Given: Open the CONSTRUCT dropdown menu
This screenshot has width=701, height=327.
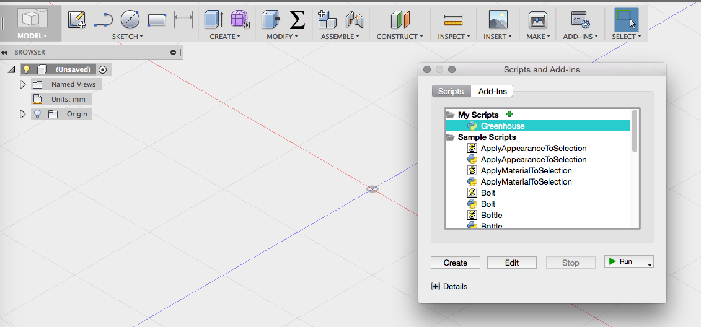Looking at the screenshot, I should pyautogui.click(x=400, y=37).
